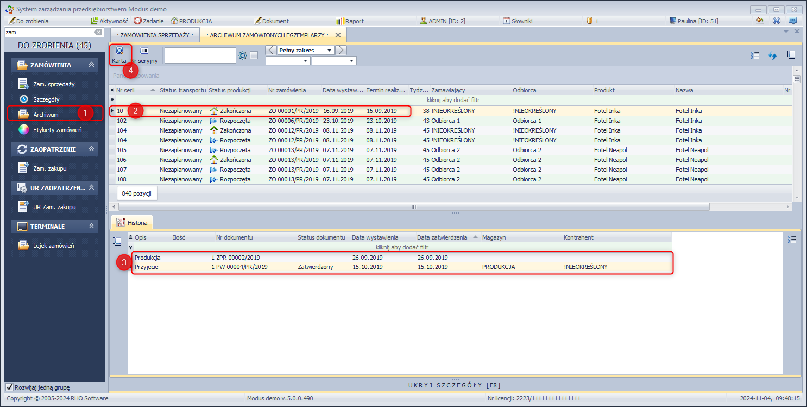Open the Karta card icon
The width and height of the screenshot is (807, 407).
pos(119,51)
